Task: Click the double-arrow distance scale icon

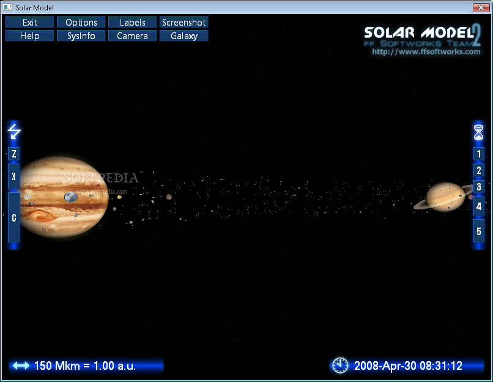Action: [21, 366]
